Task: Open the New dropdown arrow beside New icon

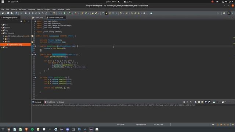Action: click(5, 13)
